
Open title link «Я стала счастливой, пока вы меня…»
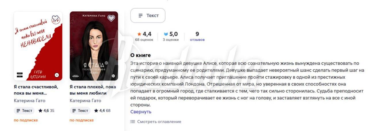(x=36, y=90)
